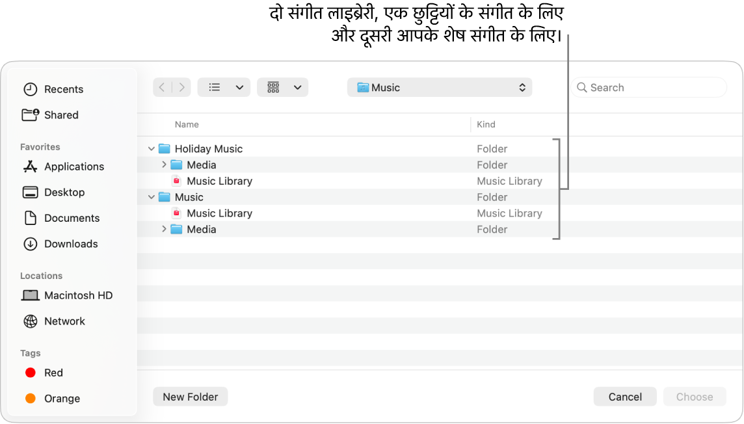
Task: Collapse the Music folder disclosure triangle
Action: pos(152,197)
